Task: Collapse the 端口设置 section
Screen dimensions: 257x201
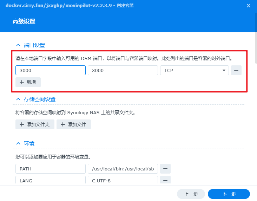Action: point(19,45)
